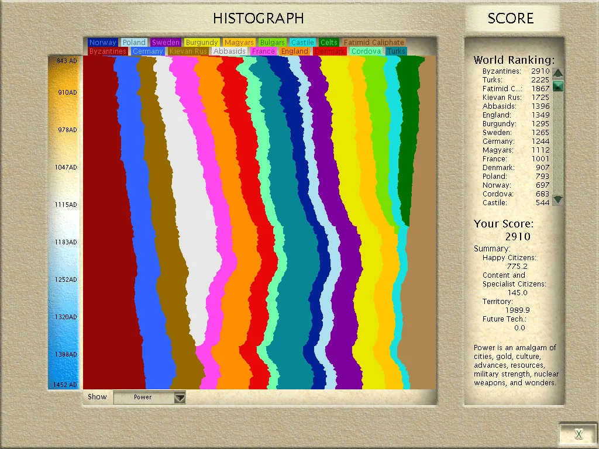
Task: Click the France legend label
Action: (x=263, y=51)
